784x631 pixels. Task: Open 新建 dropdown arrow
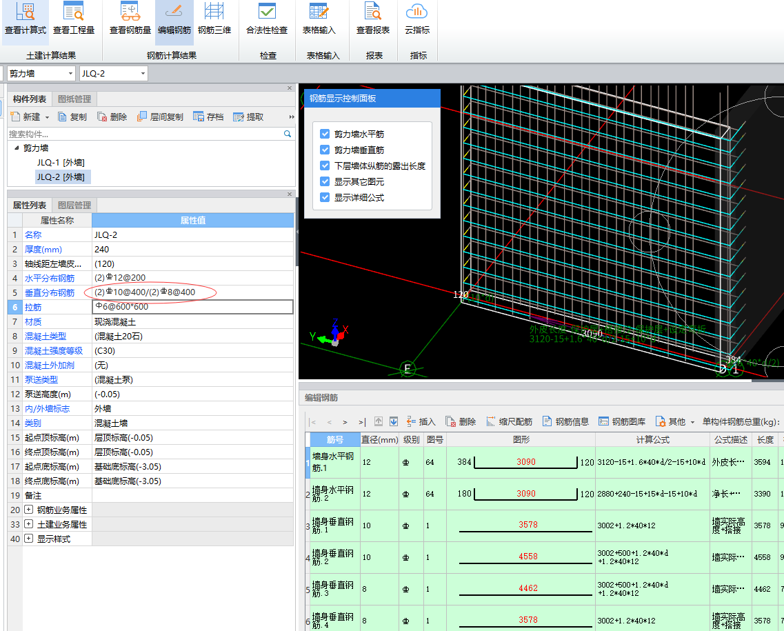47,117
